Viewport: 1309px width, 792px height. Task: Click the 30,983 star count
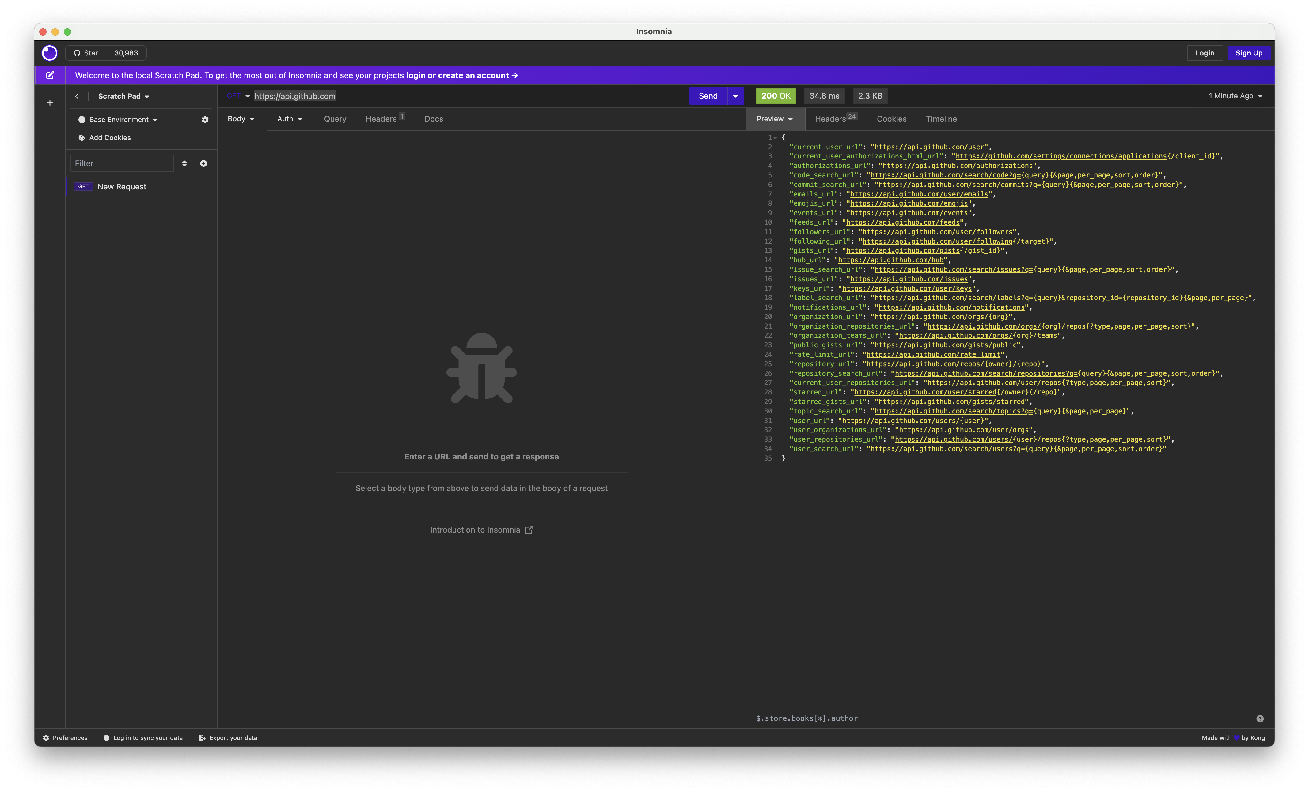pyautogui.click(x=126, y=53)
